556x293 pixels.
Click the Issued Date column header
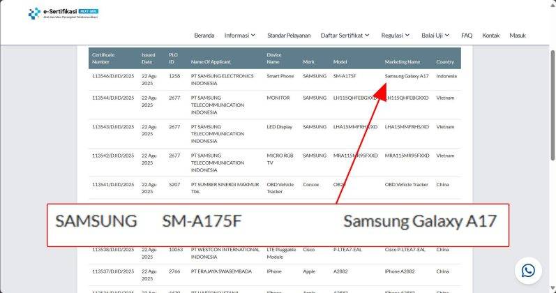(x=148, y=58)
